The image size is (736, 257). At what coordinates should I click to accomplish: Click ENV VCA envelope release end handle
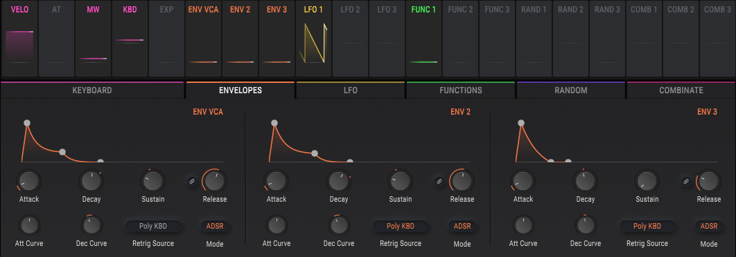100,161
